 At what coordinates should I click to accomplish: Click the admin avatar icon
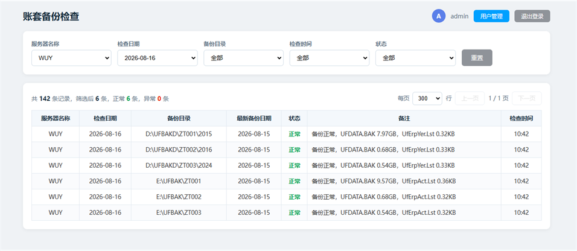coord(439,16)
